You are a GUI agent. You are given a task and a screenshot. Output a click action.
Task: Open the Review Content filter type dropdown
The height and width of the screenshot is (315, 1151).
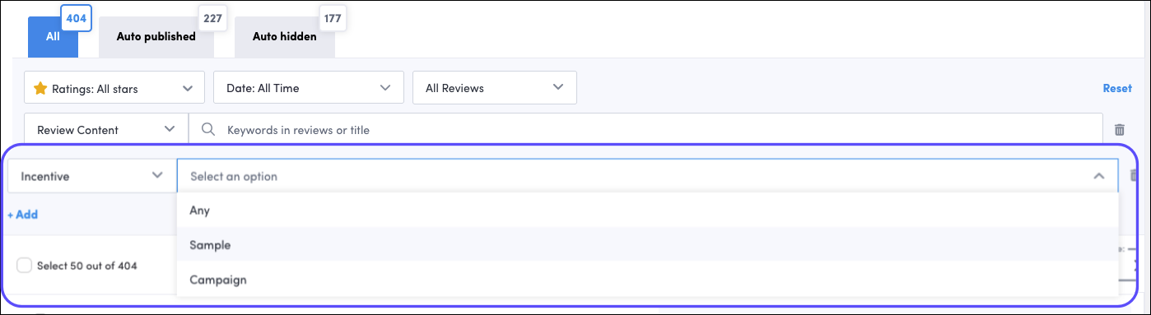106,130
